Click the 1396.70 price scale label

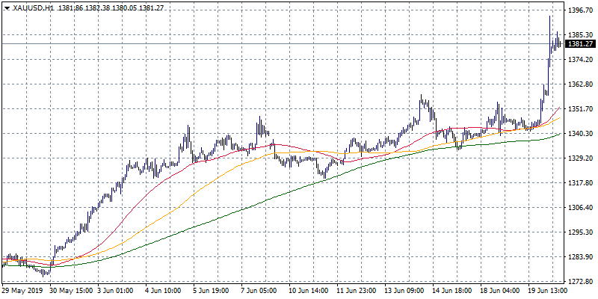[580, 10]
